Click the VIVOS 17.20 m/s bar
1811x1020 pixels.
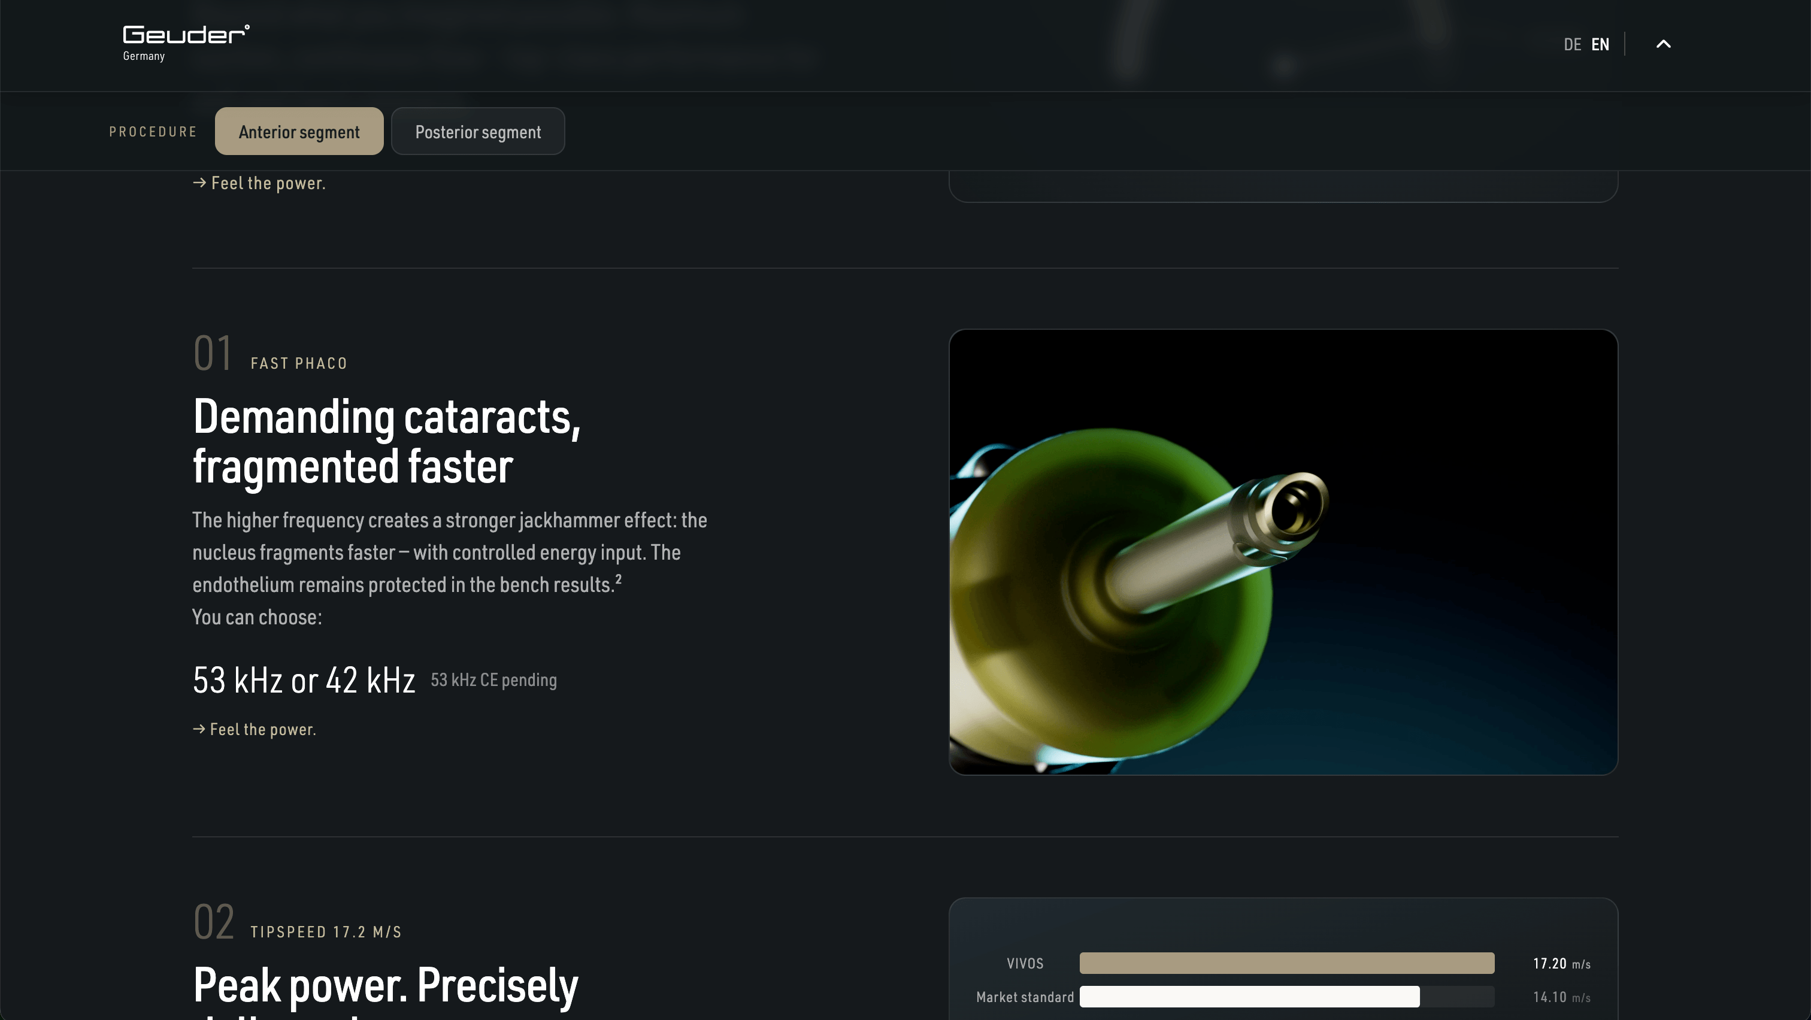coord(1286,963)
